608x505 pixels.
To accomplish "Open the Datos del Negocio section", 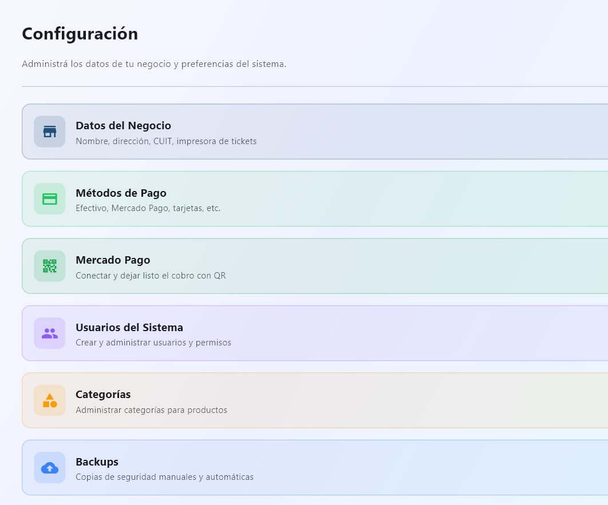I will pos(123,126).
